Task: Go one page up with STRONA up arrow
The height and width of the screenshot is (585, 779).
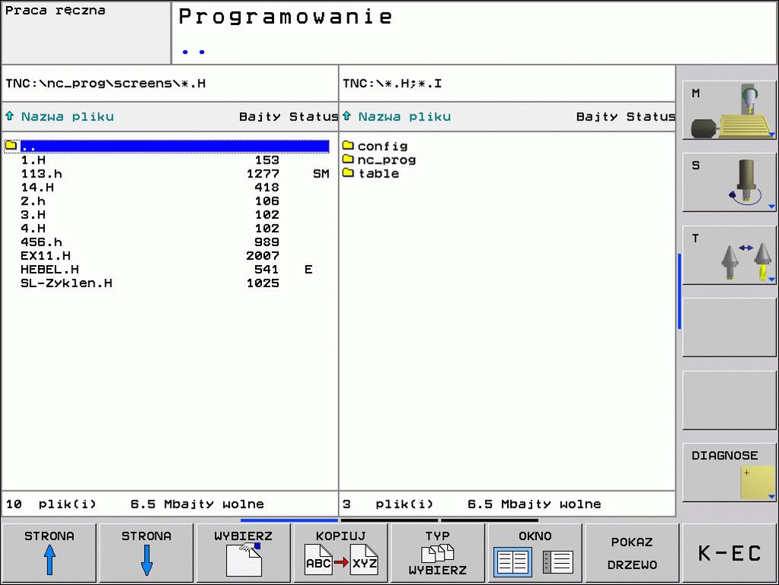Action: 49,553
